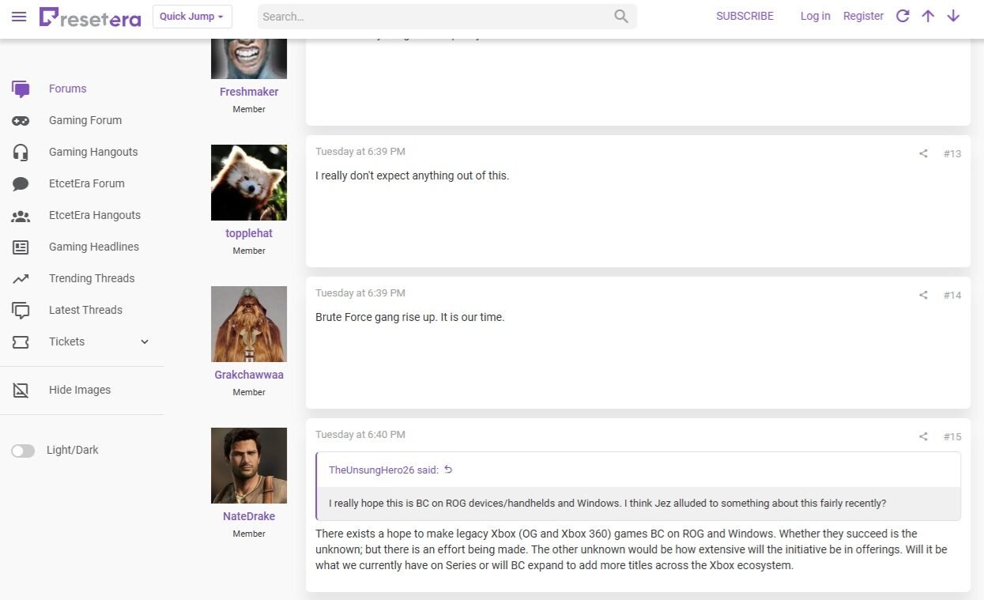The image size is (984, 600).
Task: Click the Hide Images icon in the sidebar
Action: pos(21,389)
